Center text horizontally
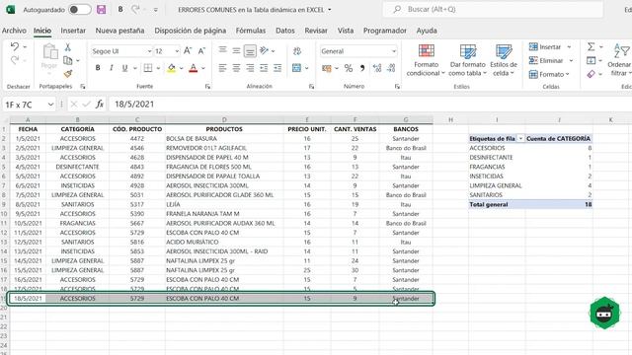This screenshot has height=355, width=632. (236, 68)
